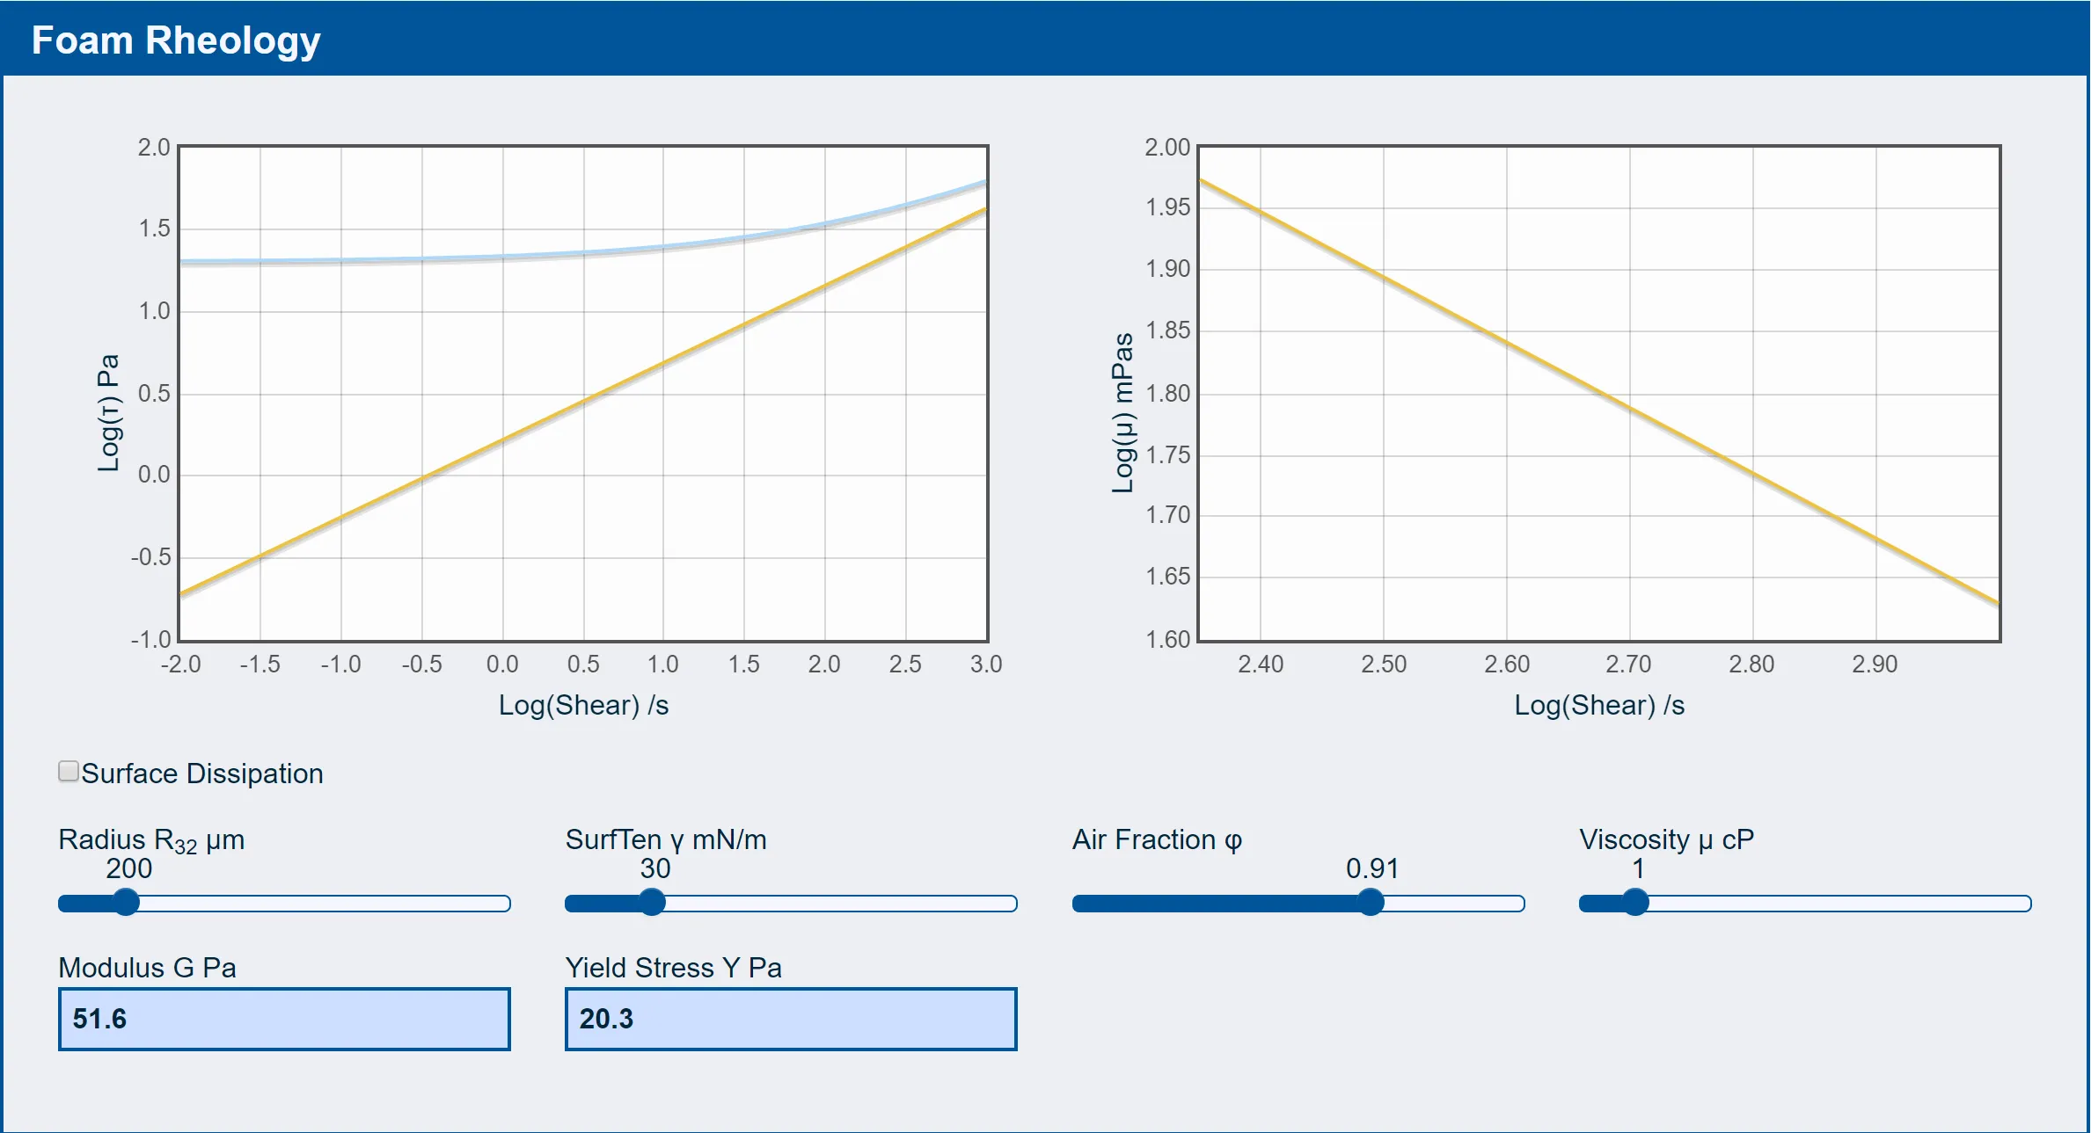Click the Air Fraction φ slider handle
Viewport: 2091px width, 1133px height.
pos(1371,903)
